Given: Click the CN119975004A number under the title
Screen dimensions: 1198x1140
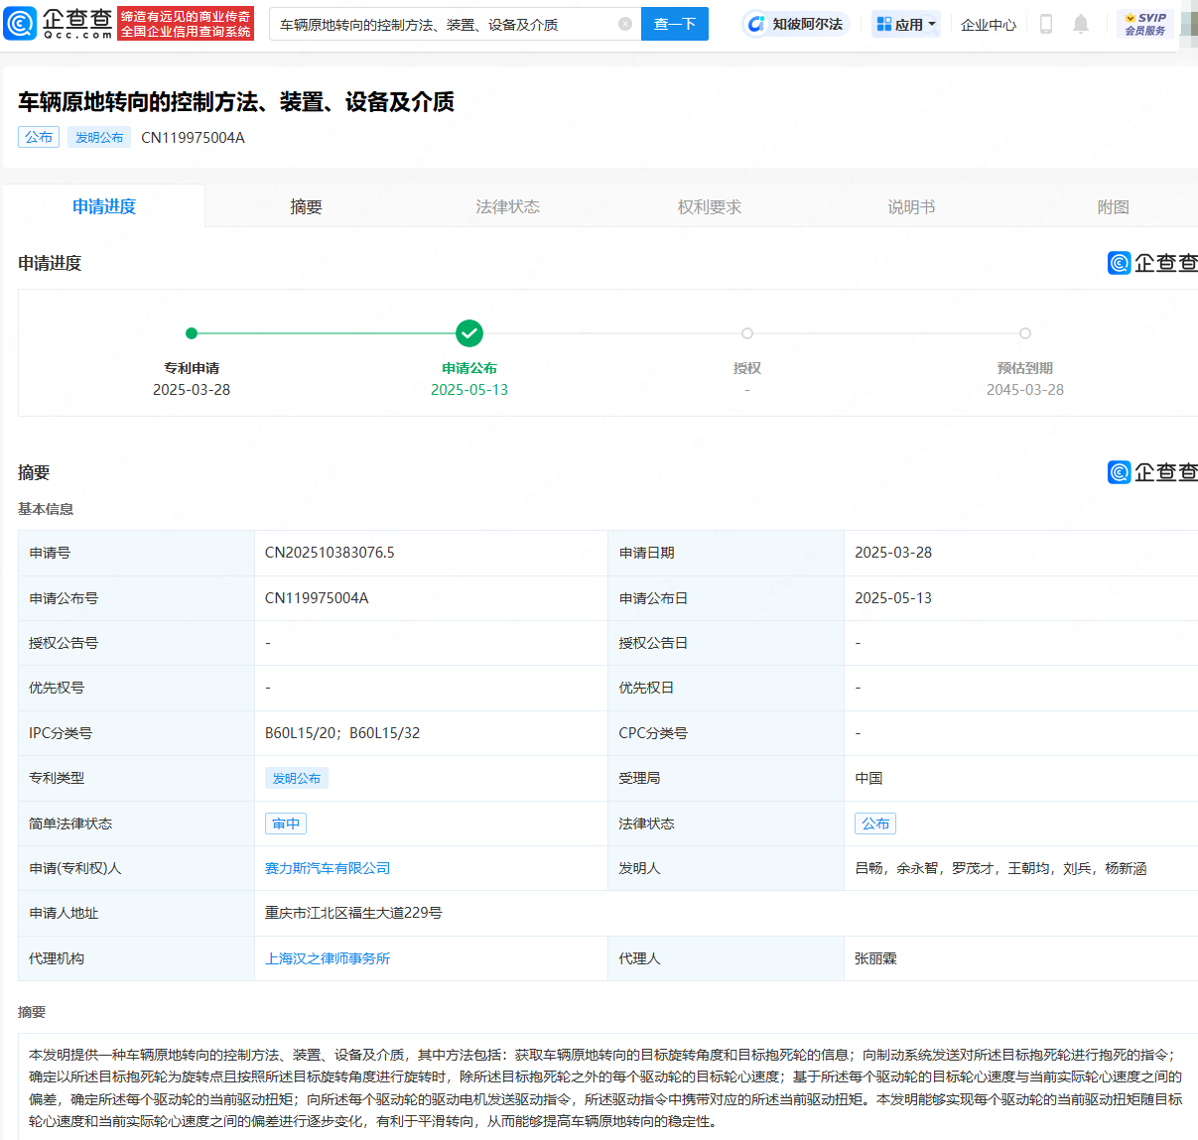Looking at the screenshot, I should click(193, 137).
